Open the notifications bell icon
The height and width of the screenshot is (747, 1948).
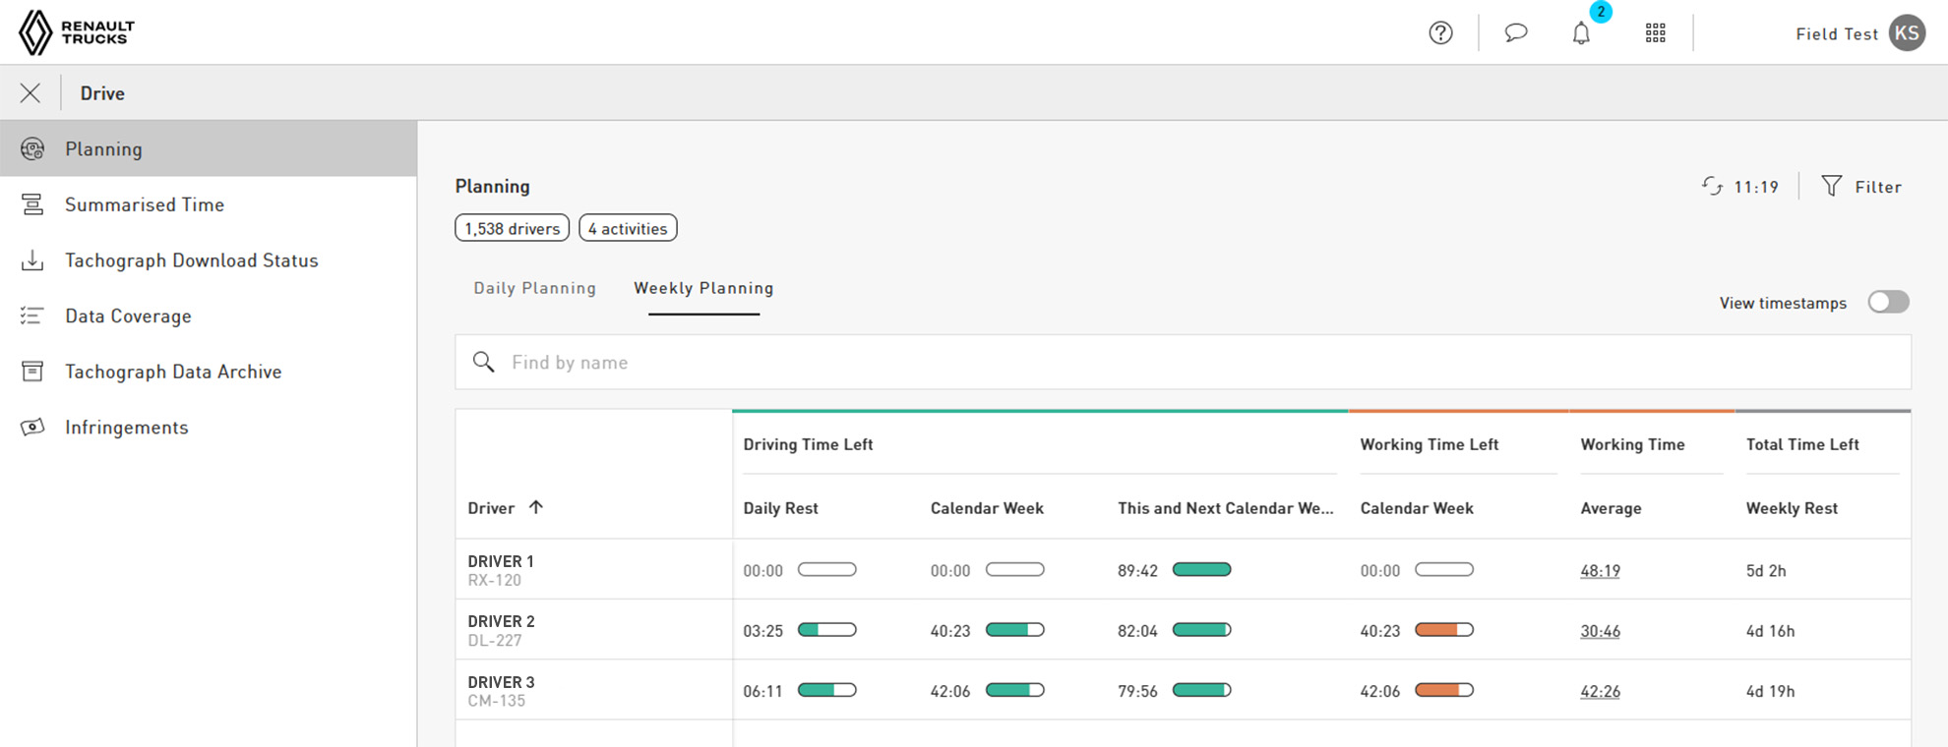point(1581,33)
